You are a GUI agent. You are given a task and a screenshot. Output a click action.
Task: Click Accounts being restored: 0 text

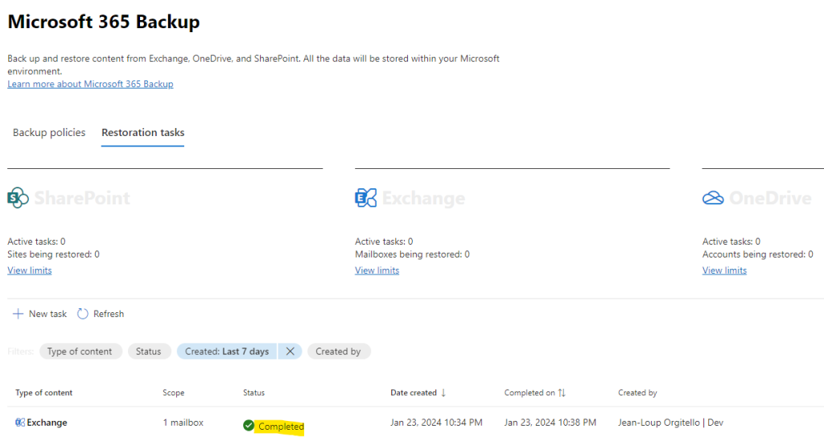pyautogui.click(x=757, y=254)
